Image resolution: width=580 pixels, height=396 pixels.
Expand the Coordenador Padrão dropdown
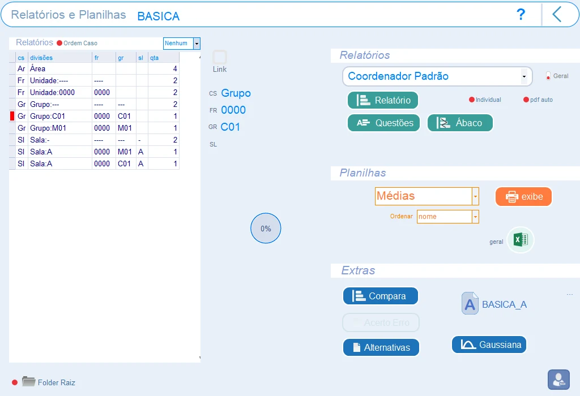coord(524,76)
